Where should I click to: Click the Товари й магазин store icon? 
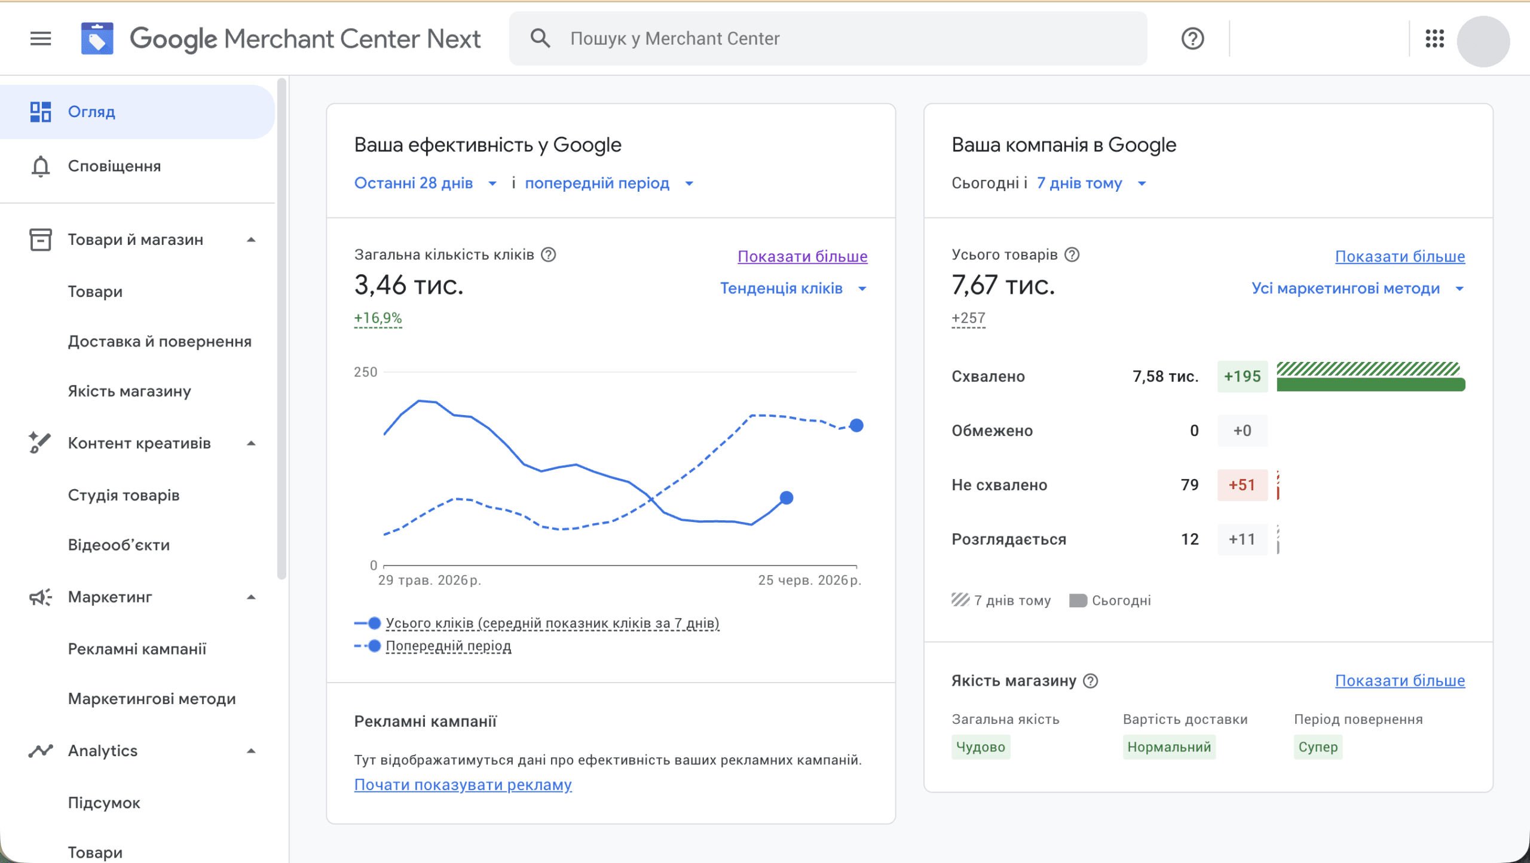click(x=41, y=239)
